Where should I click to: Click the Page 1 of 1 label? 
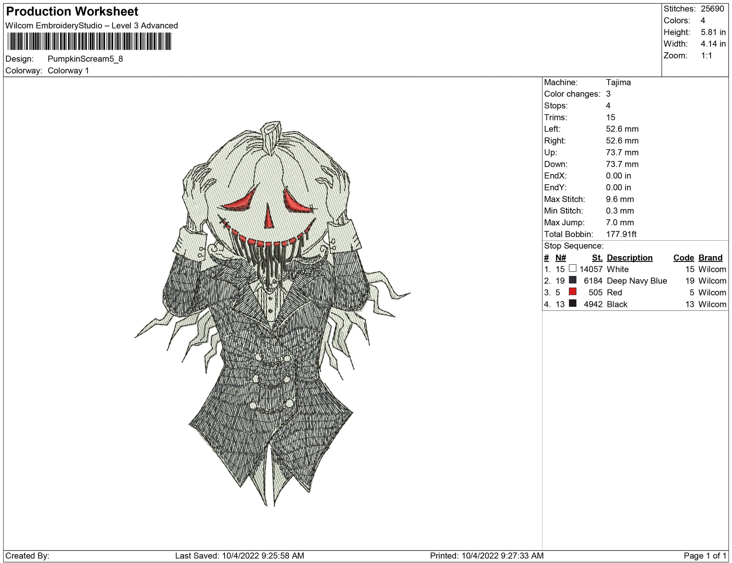(705, 556)
